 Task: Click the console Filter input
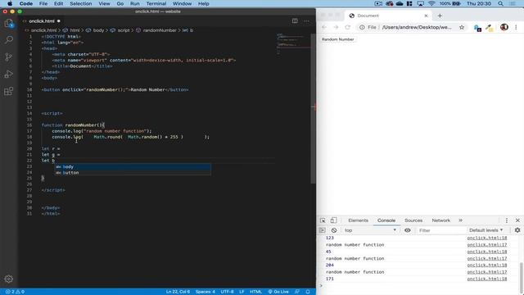pyautogui.click(x=441, y=230)
